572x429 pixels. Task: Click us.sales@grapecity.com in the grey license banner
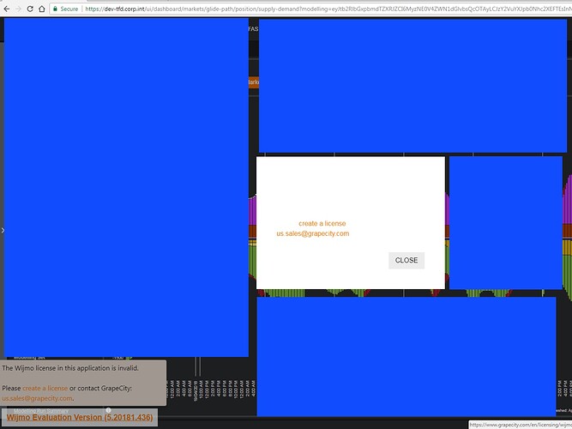pyautogui.click(x=37, y=398)
